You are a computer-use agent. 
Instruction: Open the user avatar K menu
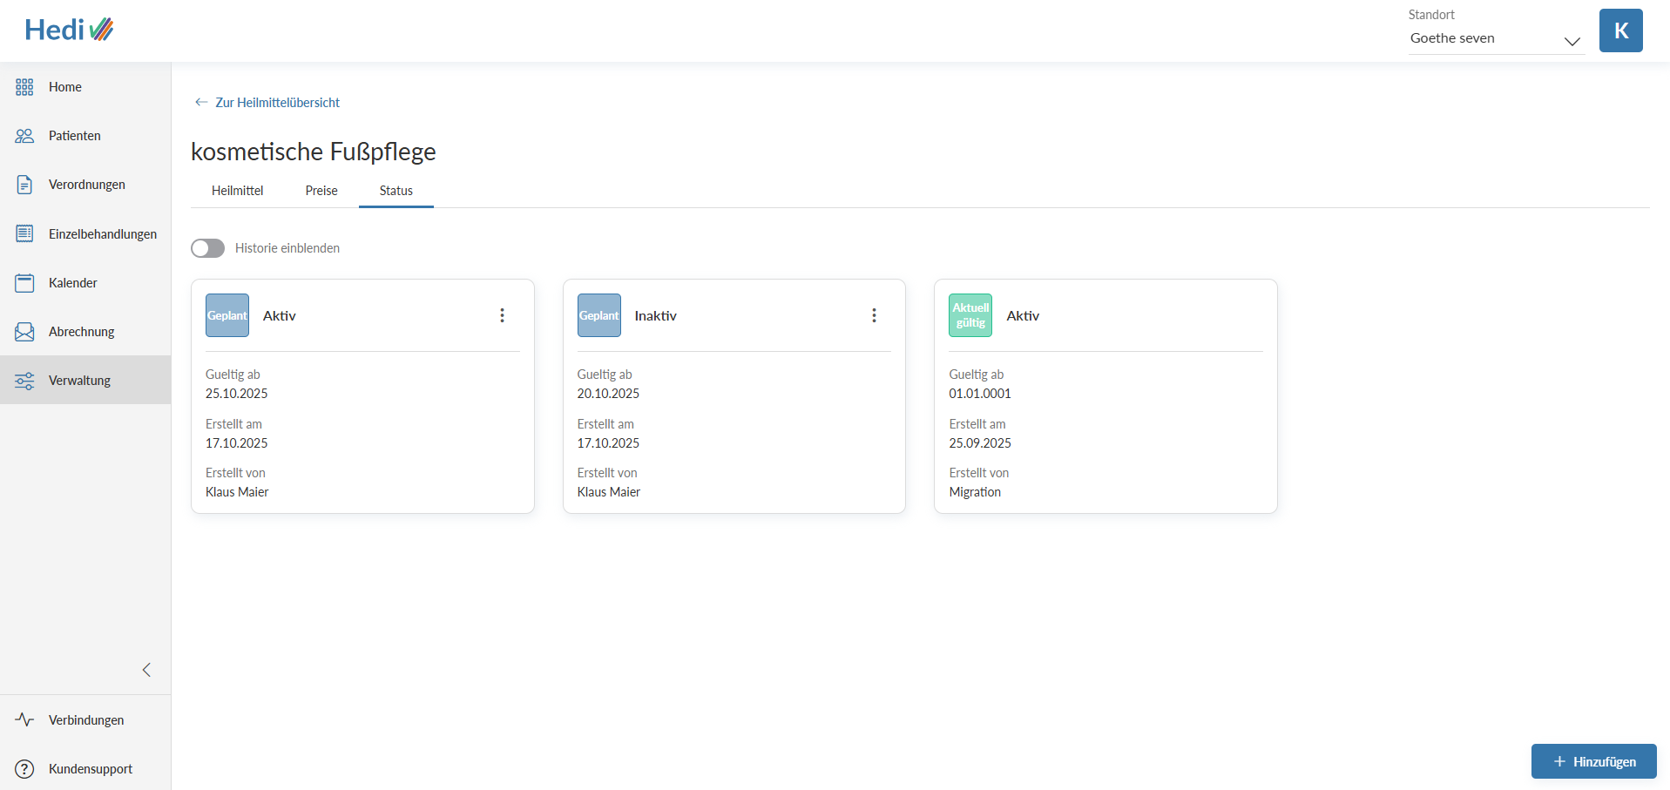1620,30
